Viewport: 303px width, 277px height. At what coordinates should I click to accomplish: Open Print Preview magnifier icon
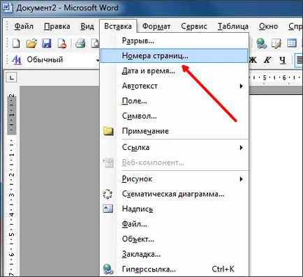click(x=95, y=43)
